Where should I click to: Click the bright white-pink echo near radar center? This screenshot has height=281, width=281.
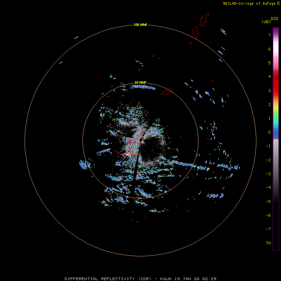[x=128, y=154]
